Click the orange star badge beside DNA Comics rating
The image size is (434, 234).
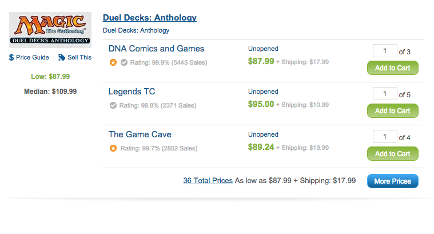113,62
